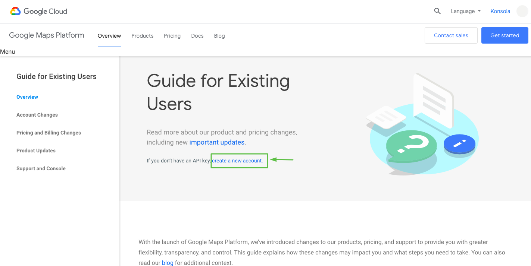531x266 pixels.
Task: Click the 'blog' link in paragraph
Action: [168, 263]
